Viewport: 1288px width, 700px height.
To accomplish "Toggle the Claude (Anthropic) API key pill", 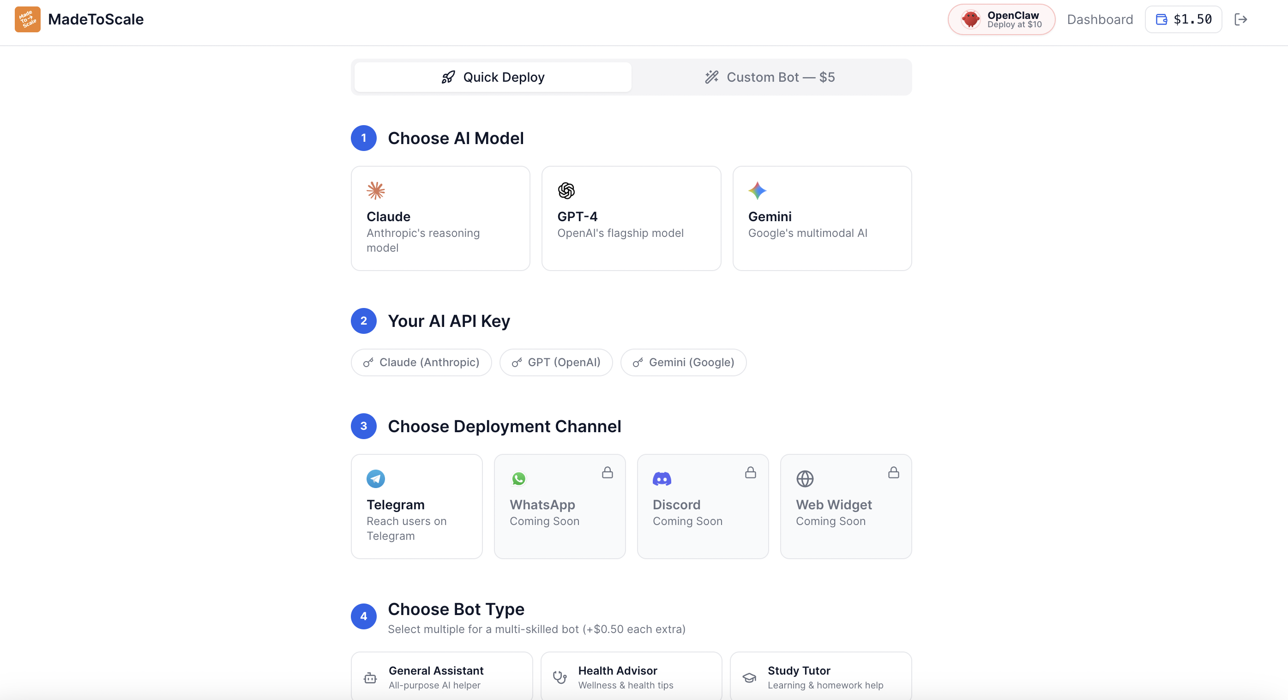I will (x=421, y=362).
